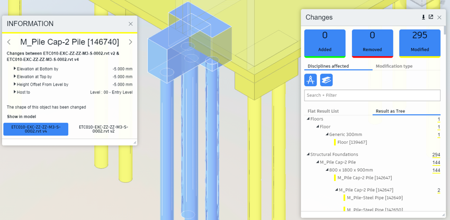Viewport: 450px width, 220px height.
Task: Select Floor [139467] tree item
Action: (x=352, y=142)
